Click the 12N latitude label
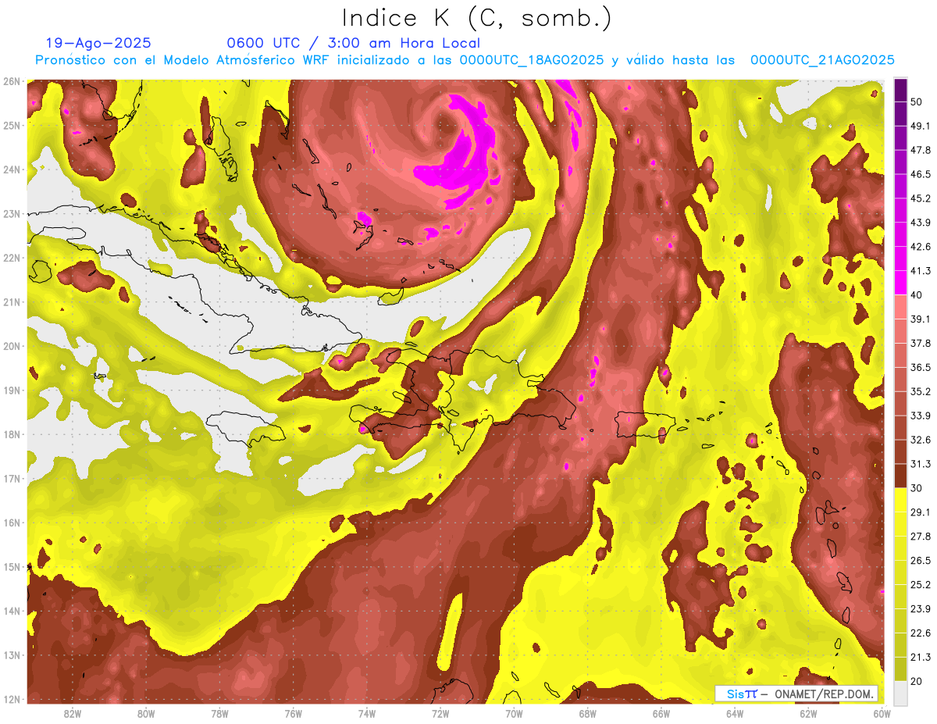Viewport: 937px width, 724px height. [x=12, y=699]
